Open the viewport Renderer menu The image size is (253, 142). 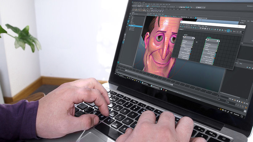click(x=160, y=14)
